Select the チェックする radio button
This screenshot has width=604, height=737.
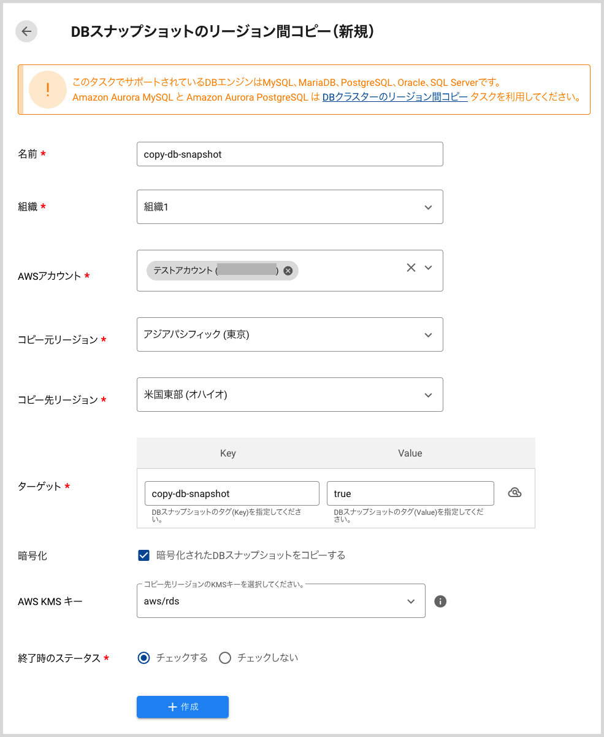tap(144, 658)
